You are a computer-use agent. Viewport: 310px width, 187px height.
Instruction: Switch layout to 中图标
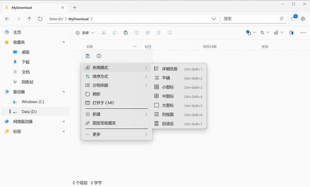coord(179,96)
